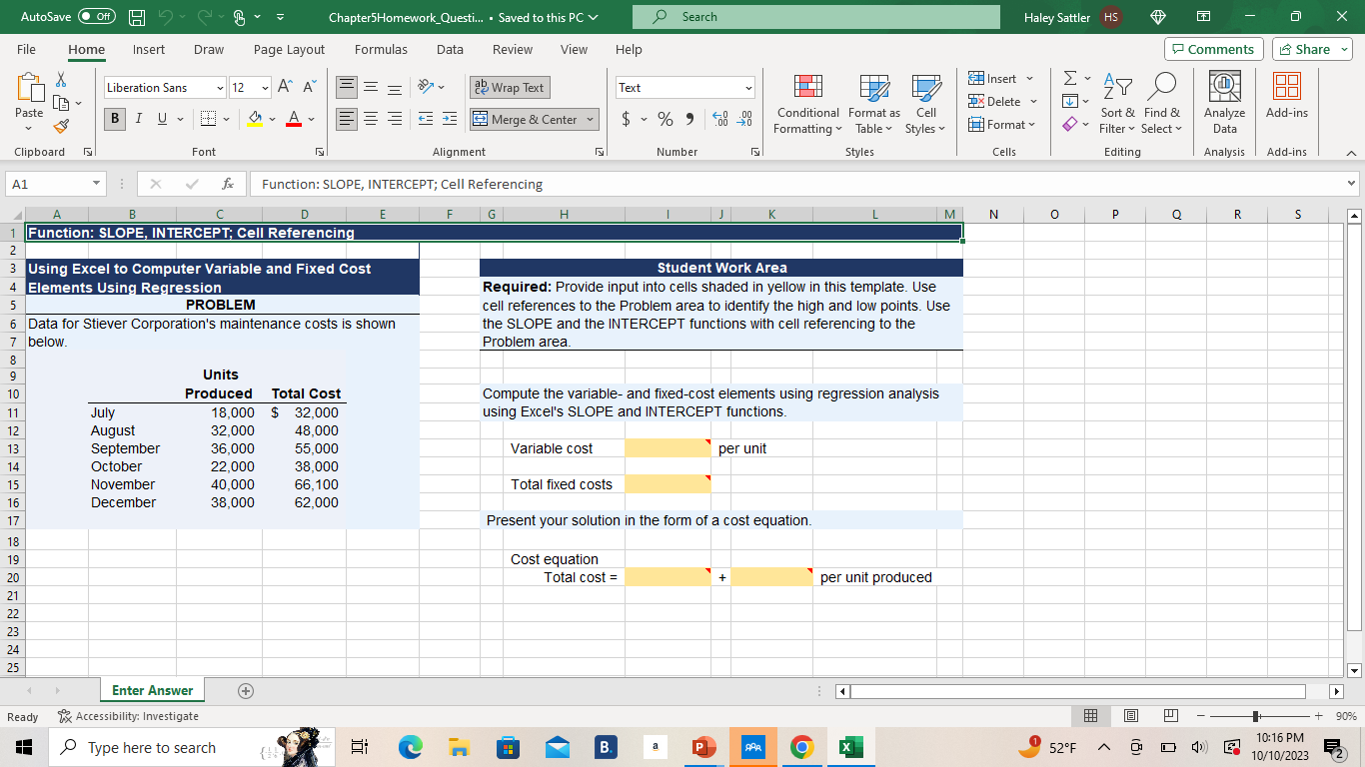
Task: Select the yellow Variable cost input cell
Action: [x=667, y=448]
